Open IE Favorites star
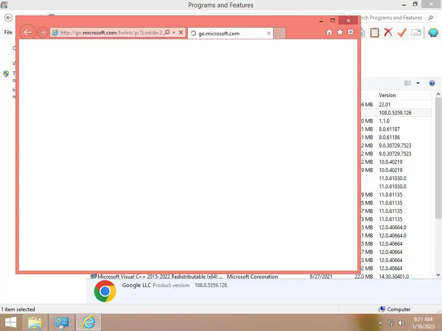The image size is (442, 331). click(x=340, y=32)
